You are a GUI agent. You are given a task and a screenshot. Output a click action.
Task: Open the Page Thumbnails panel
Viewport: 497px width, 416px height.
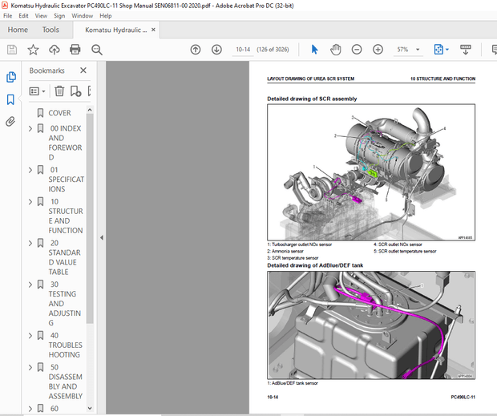(x=10, y=77)
